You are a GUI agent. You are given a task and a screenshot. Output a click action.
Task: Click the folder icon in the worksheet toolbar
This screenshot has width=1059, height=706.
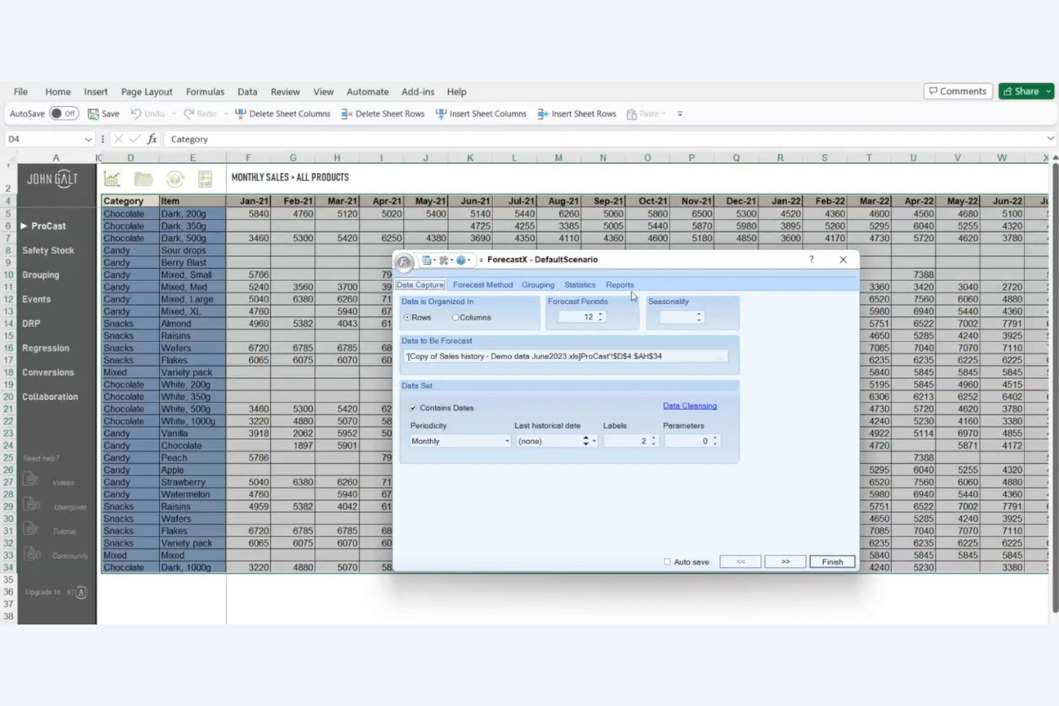[143, 177]
